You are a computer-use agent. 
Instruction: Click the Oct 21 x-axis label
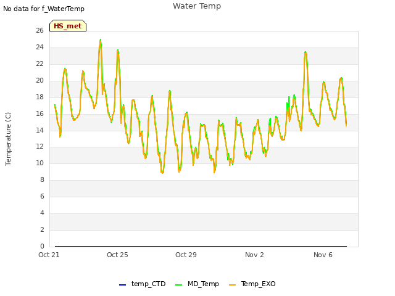[x=49, y=255]
